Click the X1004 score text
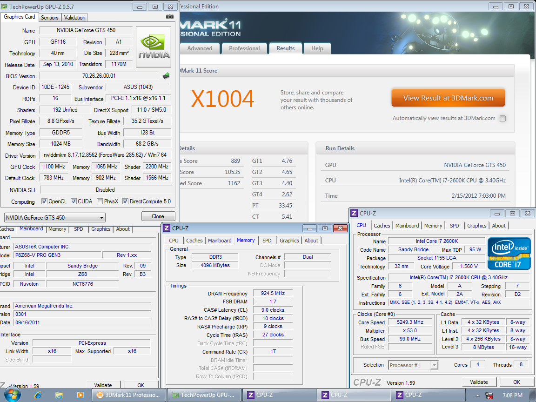The height and width of the screenshot is (402, 536). tap(222, 99)
